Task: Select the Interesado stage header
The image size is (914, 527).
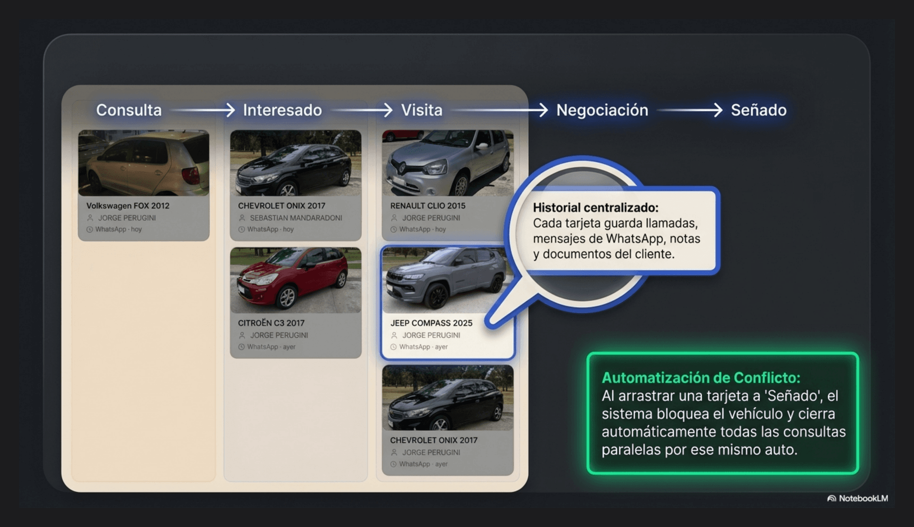Action: 282,110
